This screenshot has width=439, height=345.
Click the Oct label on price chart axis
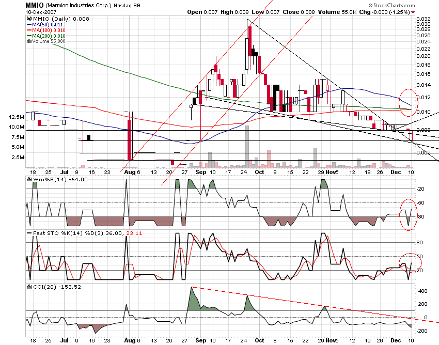pos(259,172)
